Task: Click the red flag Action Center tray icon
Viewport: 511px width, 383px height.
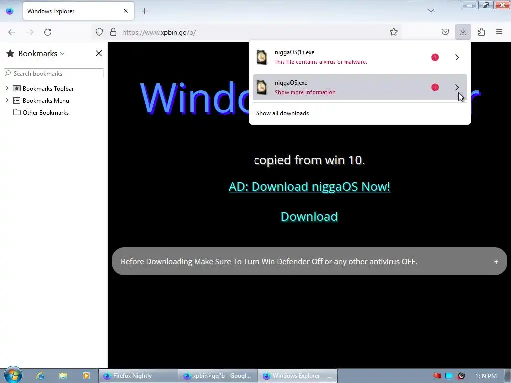Action: click(437, 376)
